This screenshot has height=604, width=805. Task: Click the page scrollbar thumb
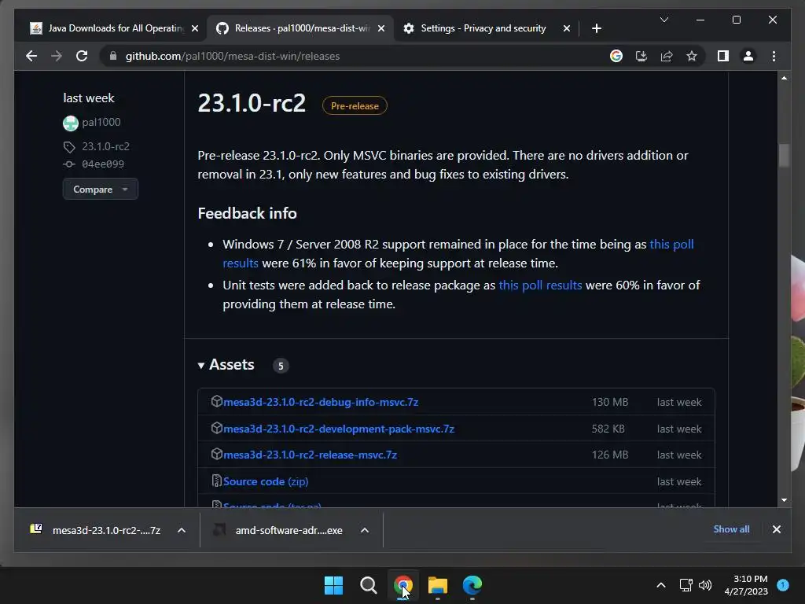[784, 156]
